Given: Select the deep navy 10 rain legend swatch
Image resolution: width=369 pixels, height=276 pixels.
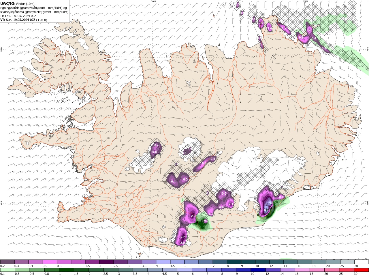Looking at the screenshot, I should [x=258, y=270].
